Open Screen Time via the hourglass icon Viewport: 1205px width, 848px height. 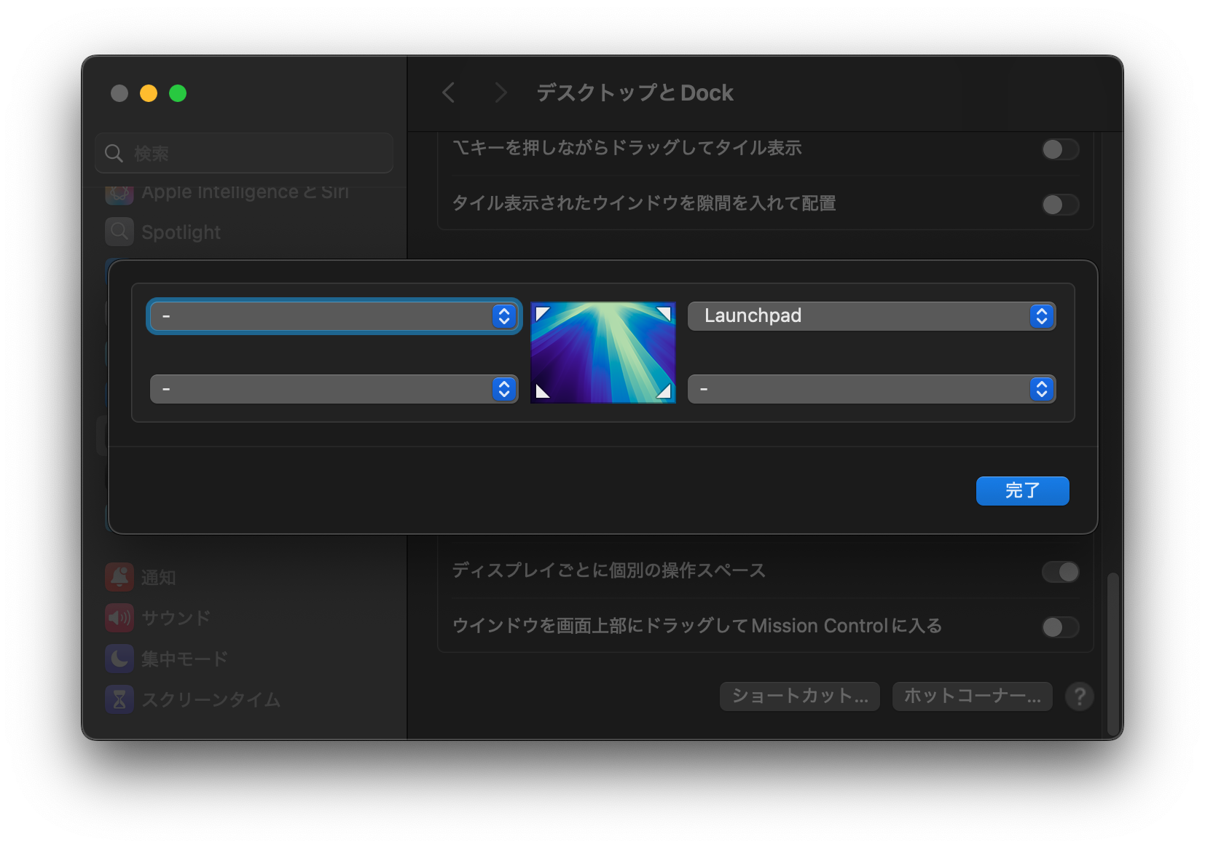119,699
